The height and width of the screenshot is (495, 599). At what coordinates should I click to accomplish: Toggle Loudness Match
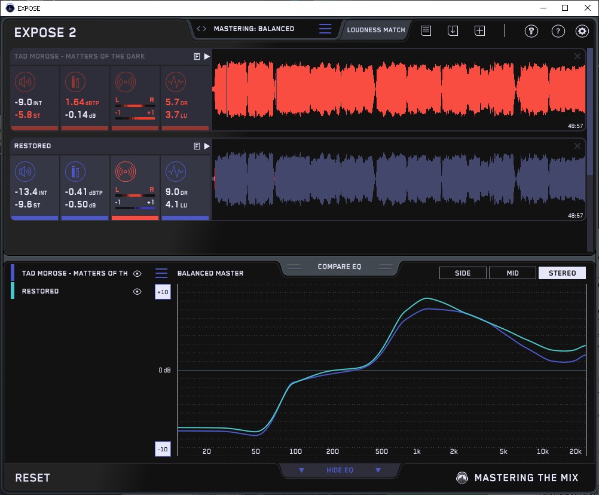(x=376, y=29)
